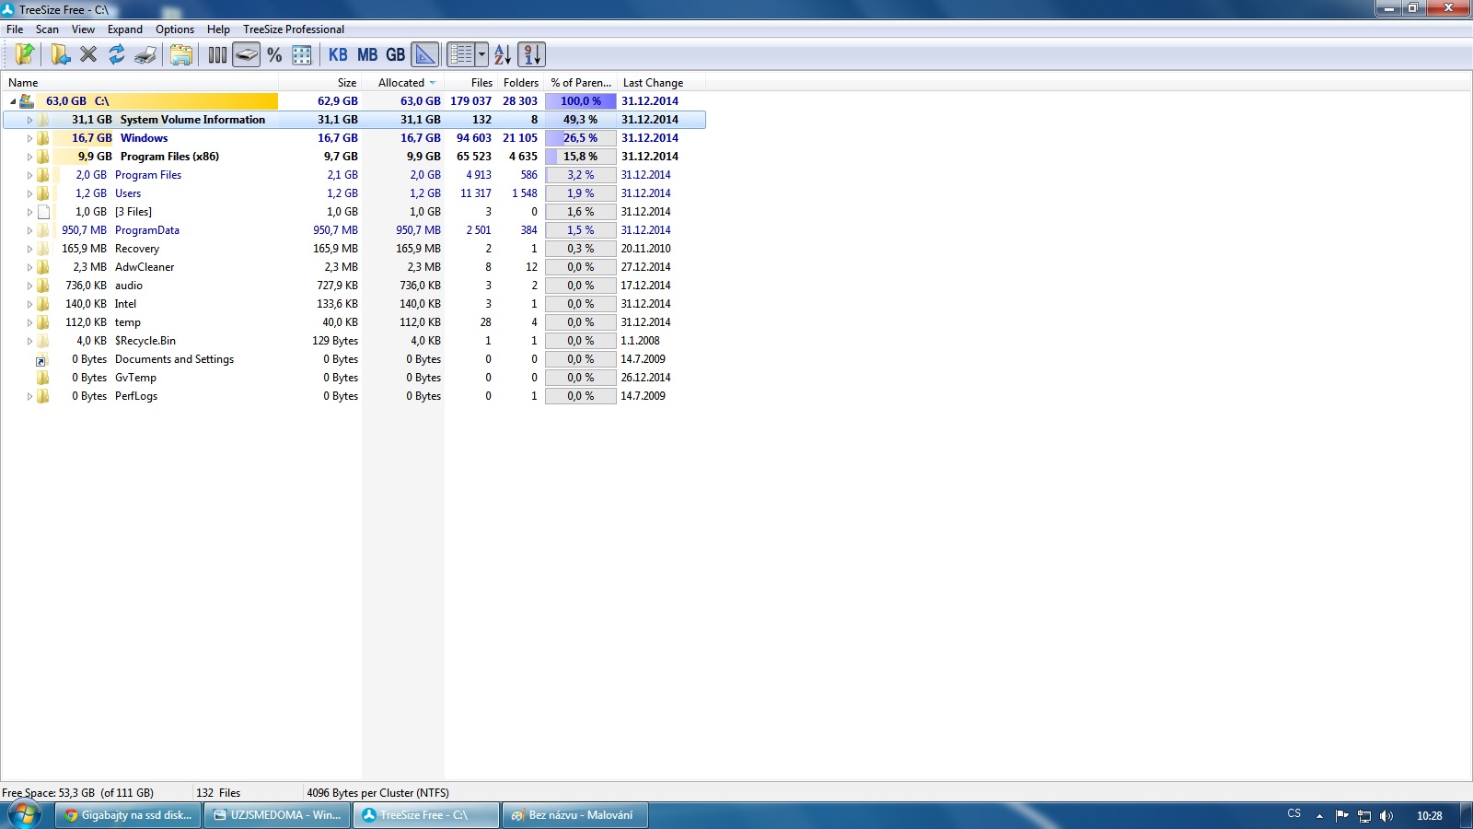Toggle automatic units triangle icon
The image size is (1473, 829).
click(425, 54)
